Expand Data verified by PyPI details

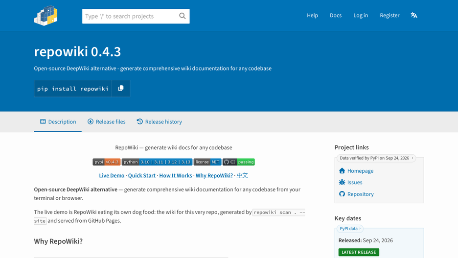(x=376, y=158)
